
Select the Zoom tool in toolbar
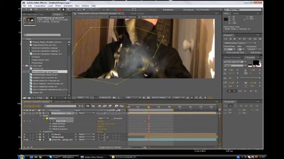[x=36, y=10]
